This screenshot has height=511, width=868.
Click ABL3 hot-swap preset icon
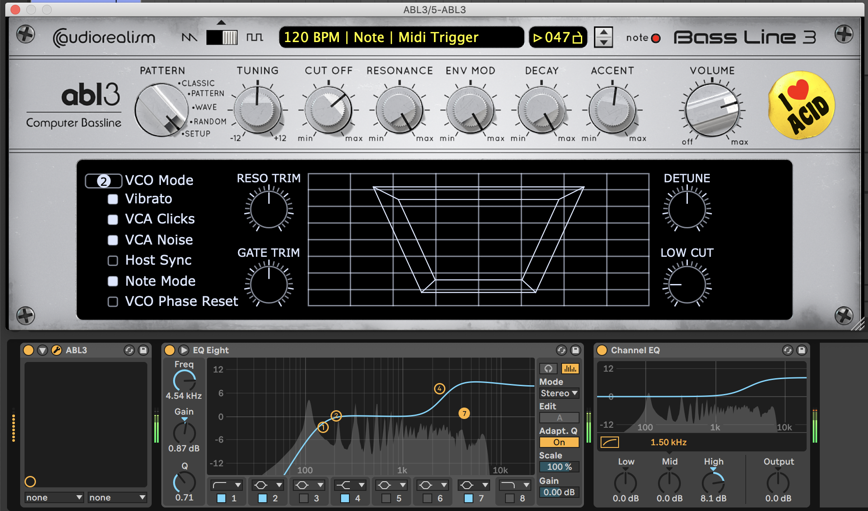coord(129,350)
